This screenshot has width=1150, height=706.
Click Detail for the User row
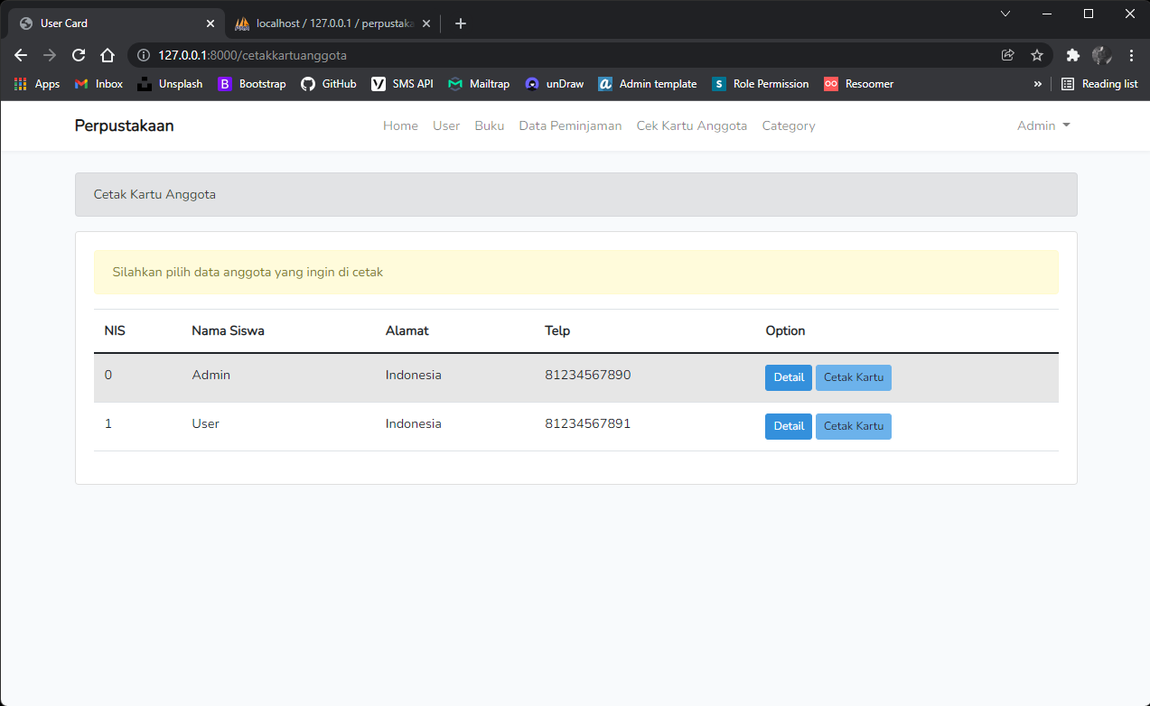tap(788, 425)
